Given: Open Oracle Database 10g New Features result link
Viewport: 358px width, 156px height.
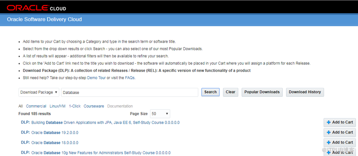Looking at the screenshot, I should point(101,153).
